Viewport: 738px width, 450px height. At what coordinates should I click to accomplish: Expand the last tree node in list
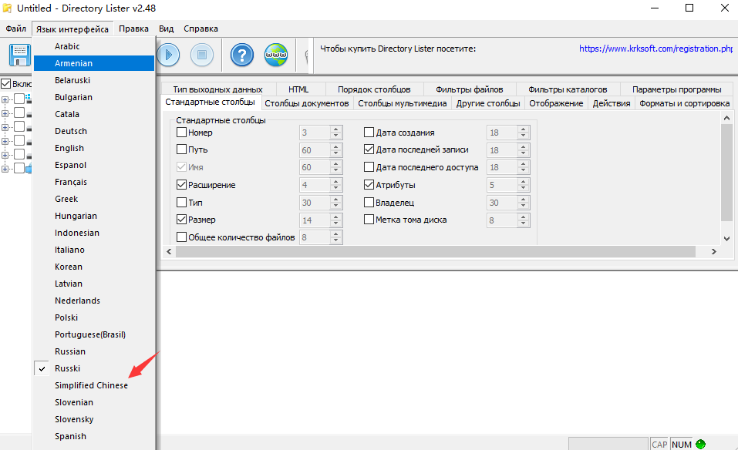(6, 169)
